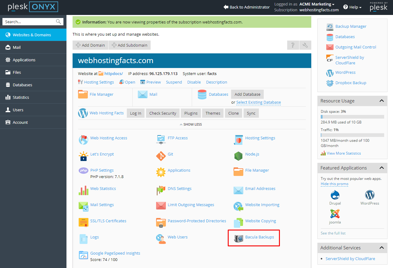This screenshot has width=393, height=268.
Task: Click the WordPress Themes button
Action: point(213,113)
